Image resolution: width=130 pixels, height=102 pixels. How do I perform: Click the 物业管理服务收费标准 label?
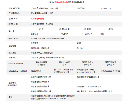click(x=40, y=86)
